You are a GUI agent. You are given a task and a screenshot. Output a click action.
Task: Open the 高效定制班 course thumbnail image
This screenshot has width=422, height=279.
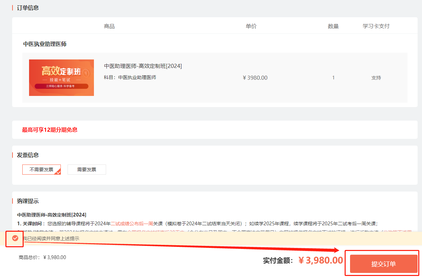point(61,78)
